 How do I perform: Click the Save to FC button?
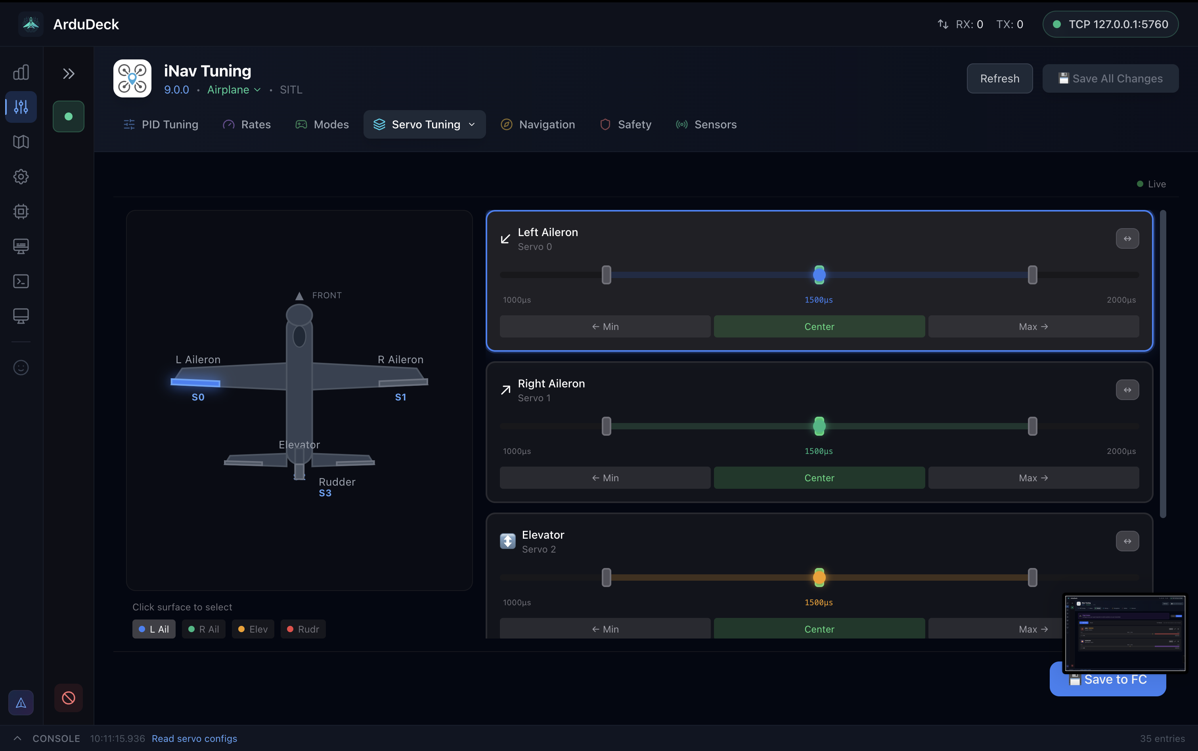click(1108, 679)
